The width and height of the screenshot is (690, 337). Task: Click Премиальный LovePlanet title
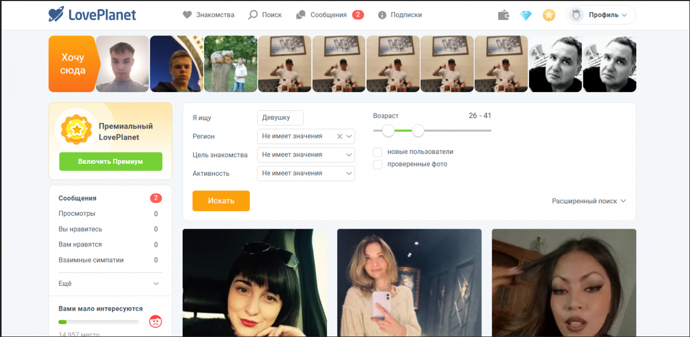click(126, 132)
